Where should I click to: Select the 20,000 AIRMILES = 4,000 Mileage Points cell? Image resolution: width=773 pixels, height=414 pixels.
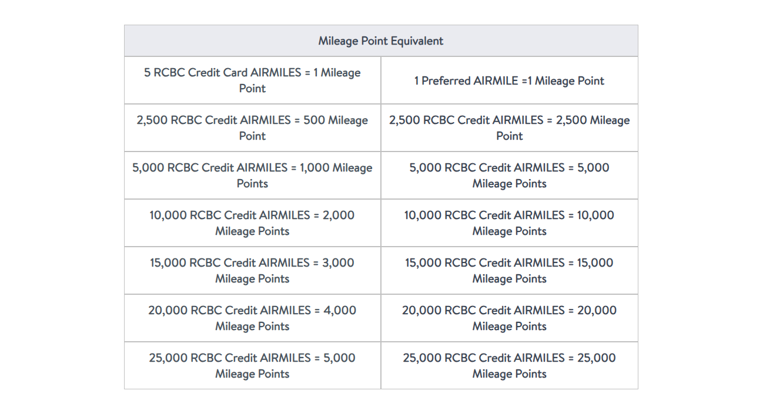tap(252, 318)
